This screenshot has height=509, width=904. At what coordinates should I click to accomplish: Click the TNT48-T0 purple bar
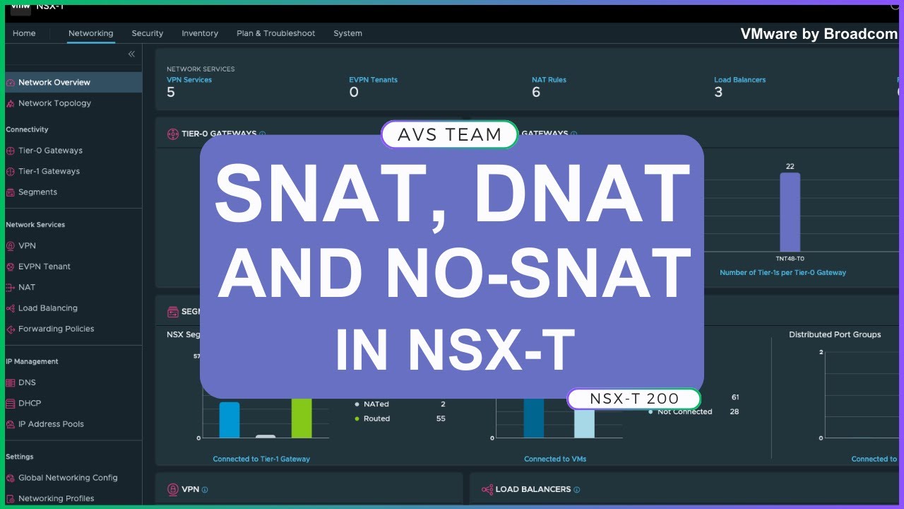790,212
